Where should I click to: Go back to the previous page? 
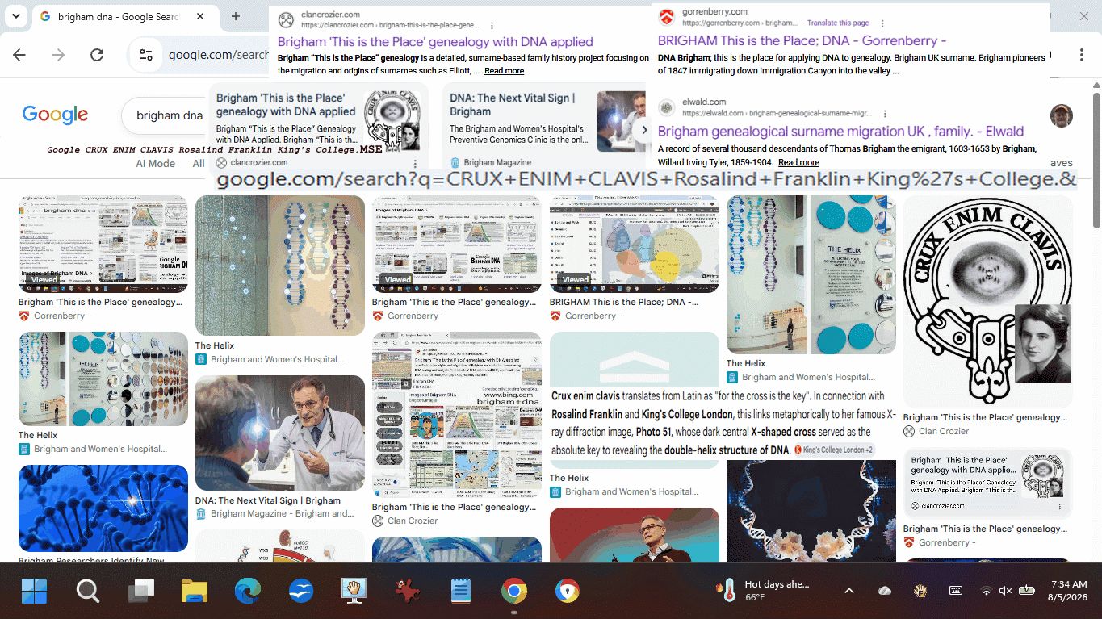click(x=19, y=55)
